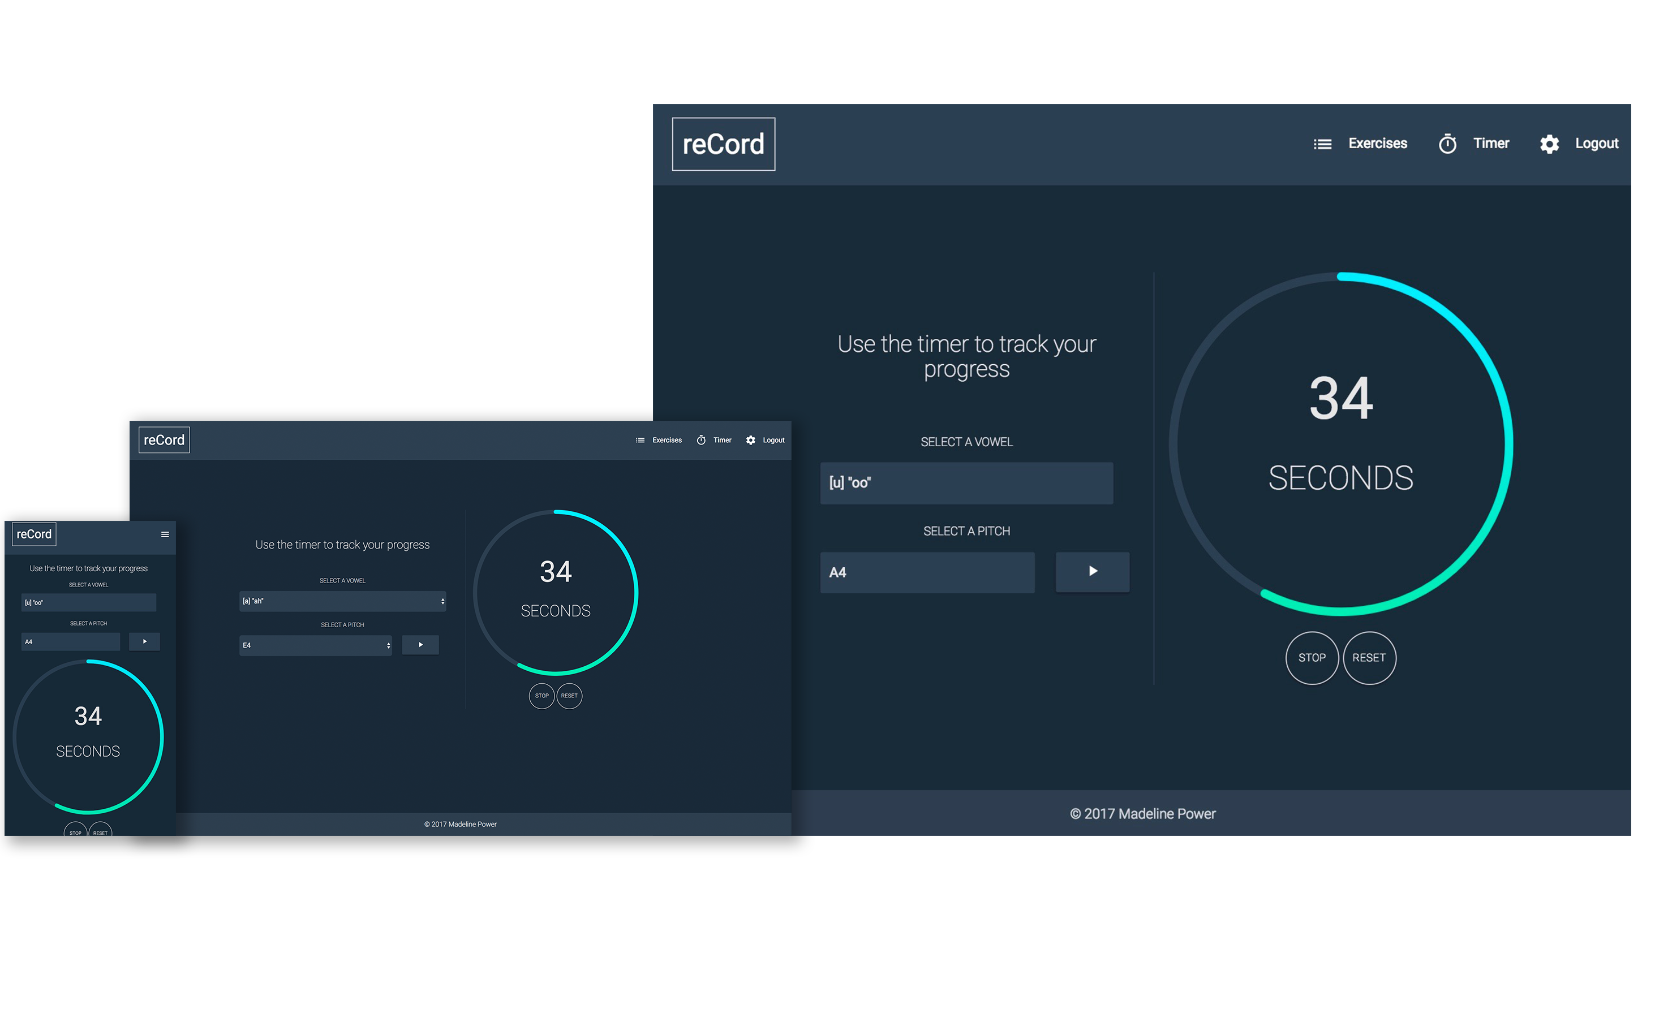
Task: Click the large RESET button under the timer
Action: click(1369, 658)
